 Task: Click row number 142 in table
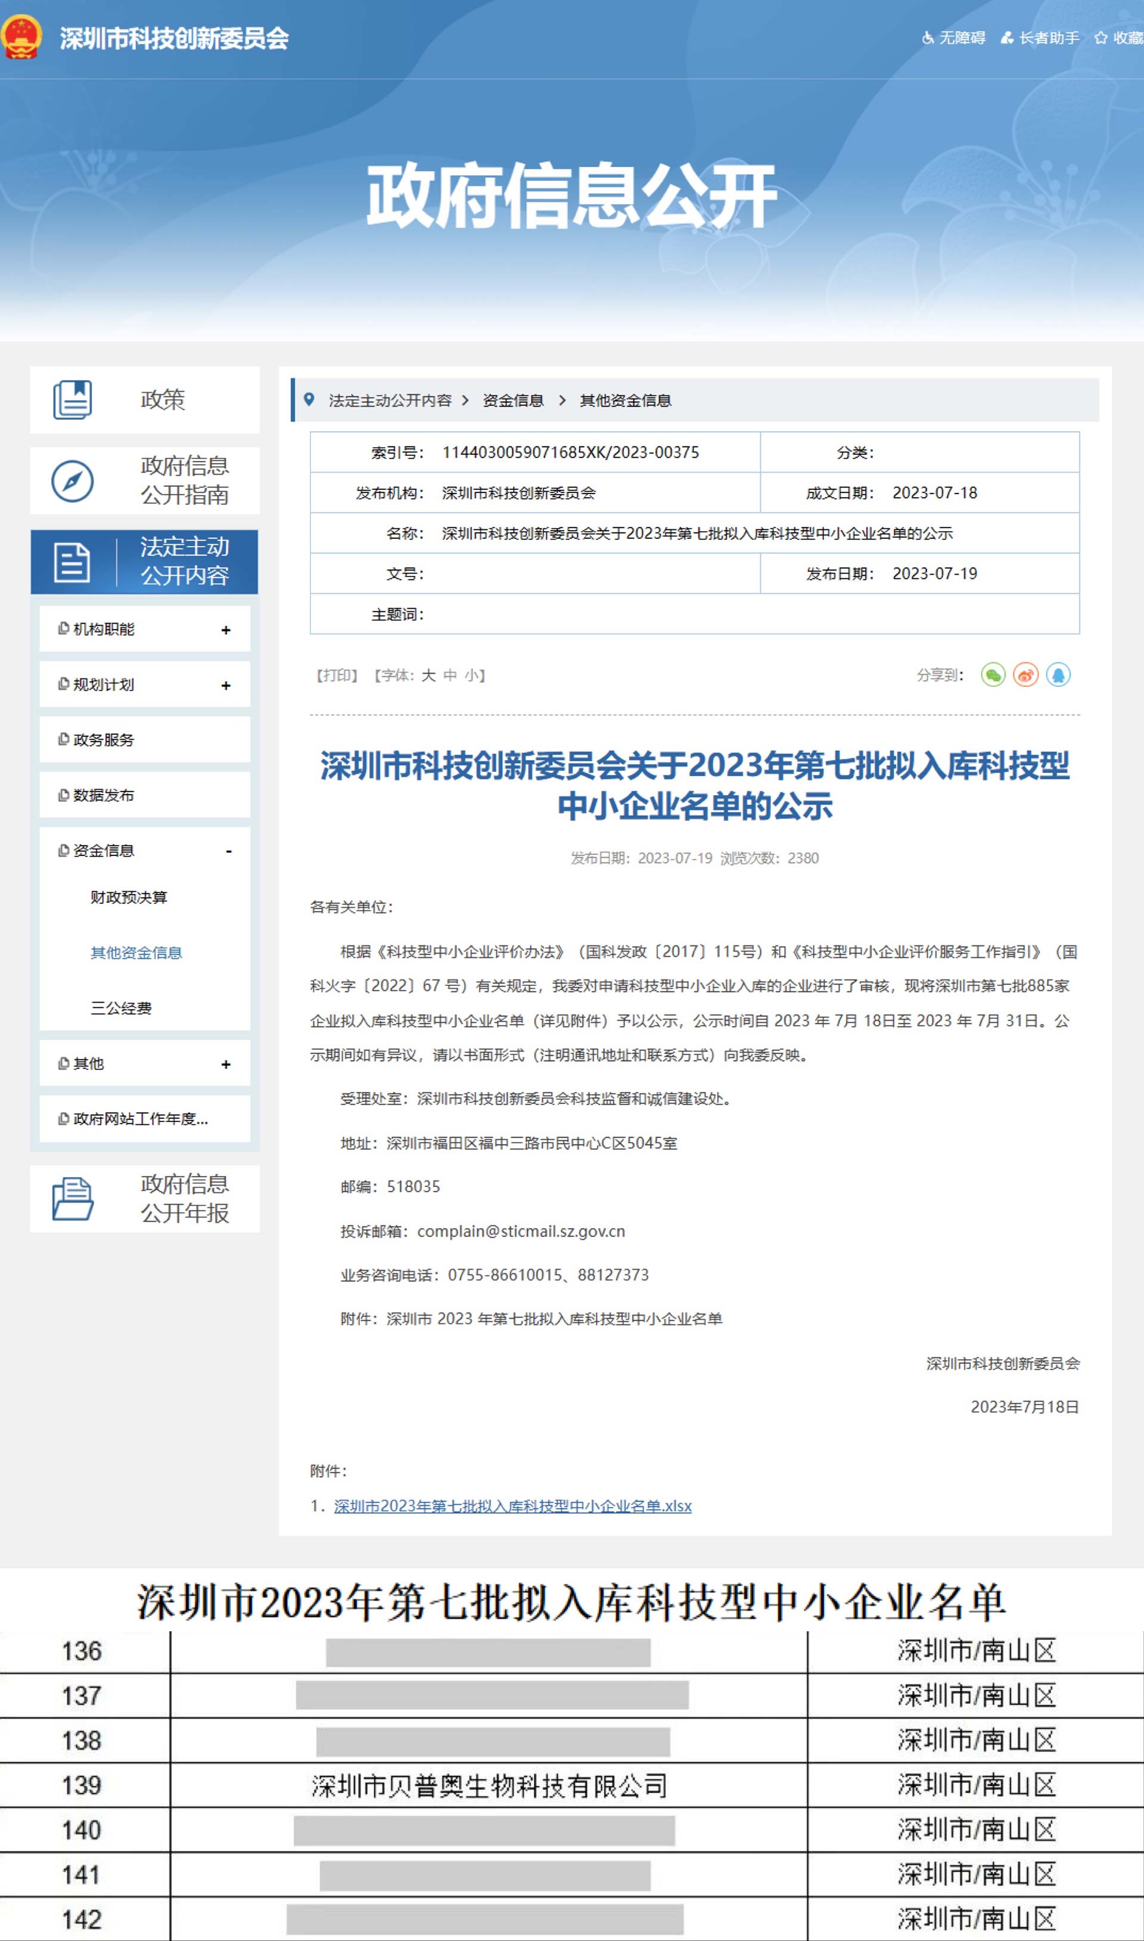point(82,1920)
